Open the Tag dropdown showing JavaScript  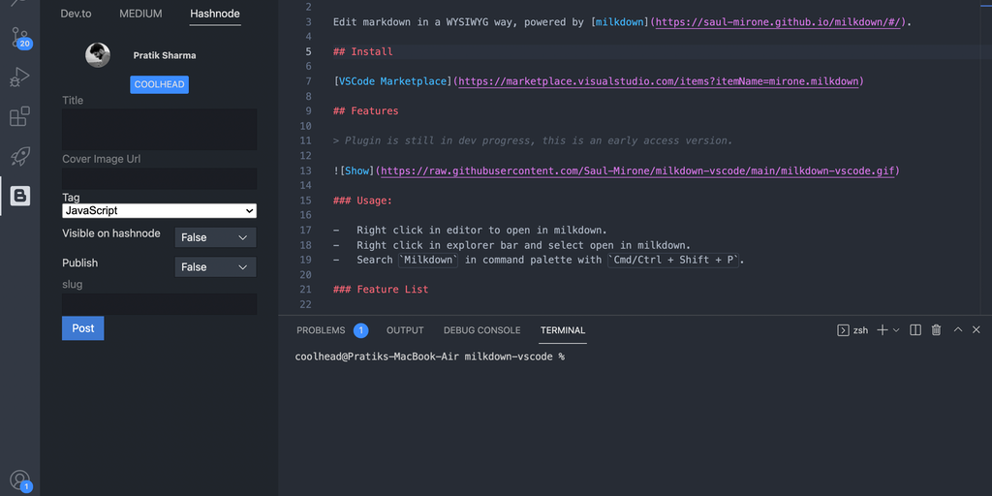pyautogui.click(x=159, y=210)
